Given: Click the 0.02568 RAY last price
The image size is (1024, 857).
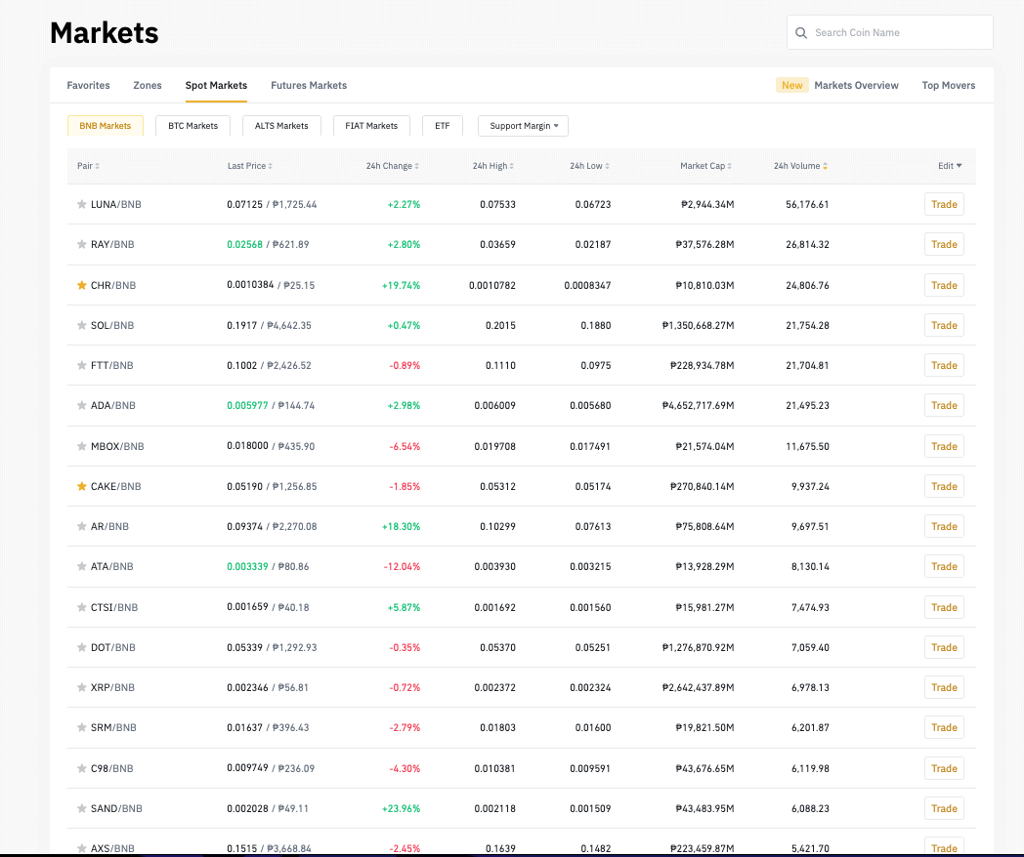Looking at the screenshot, I should [x=245, y=245].
